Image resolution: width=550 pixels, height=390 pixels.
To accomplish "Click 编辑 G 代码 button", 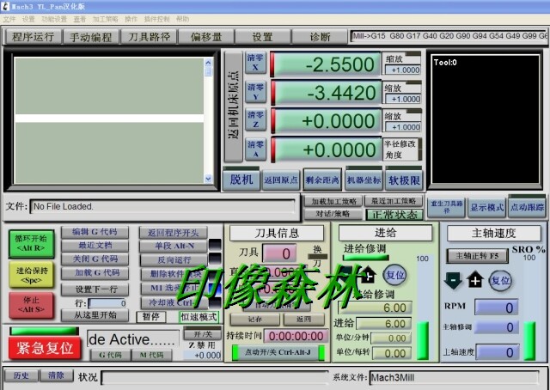I will [95, 232].
